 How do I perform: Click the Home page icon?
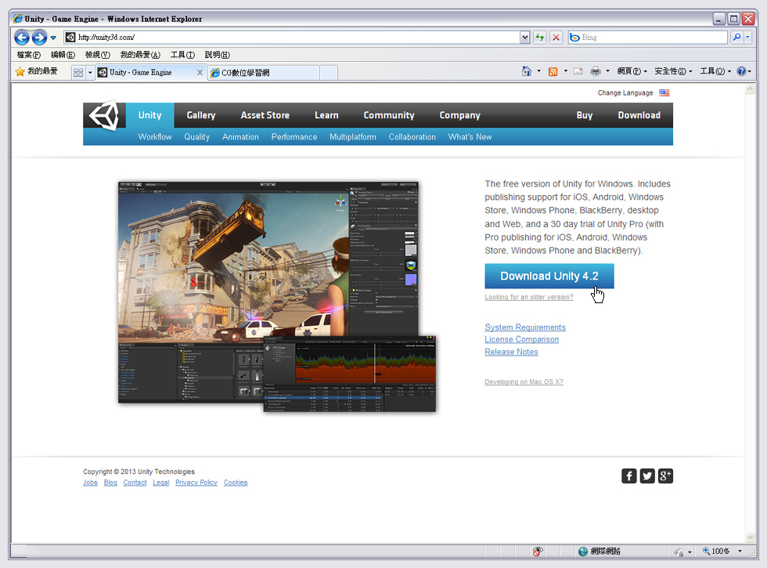point(526,71)
